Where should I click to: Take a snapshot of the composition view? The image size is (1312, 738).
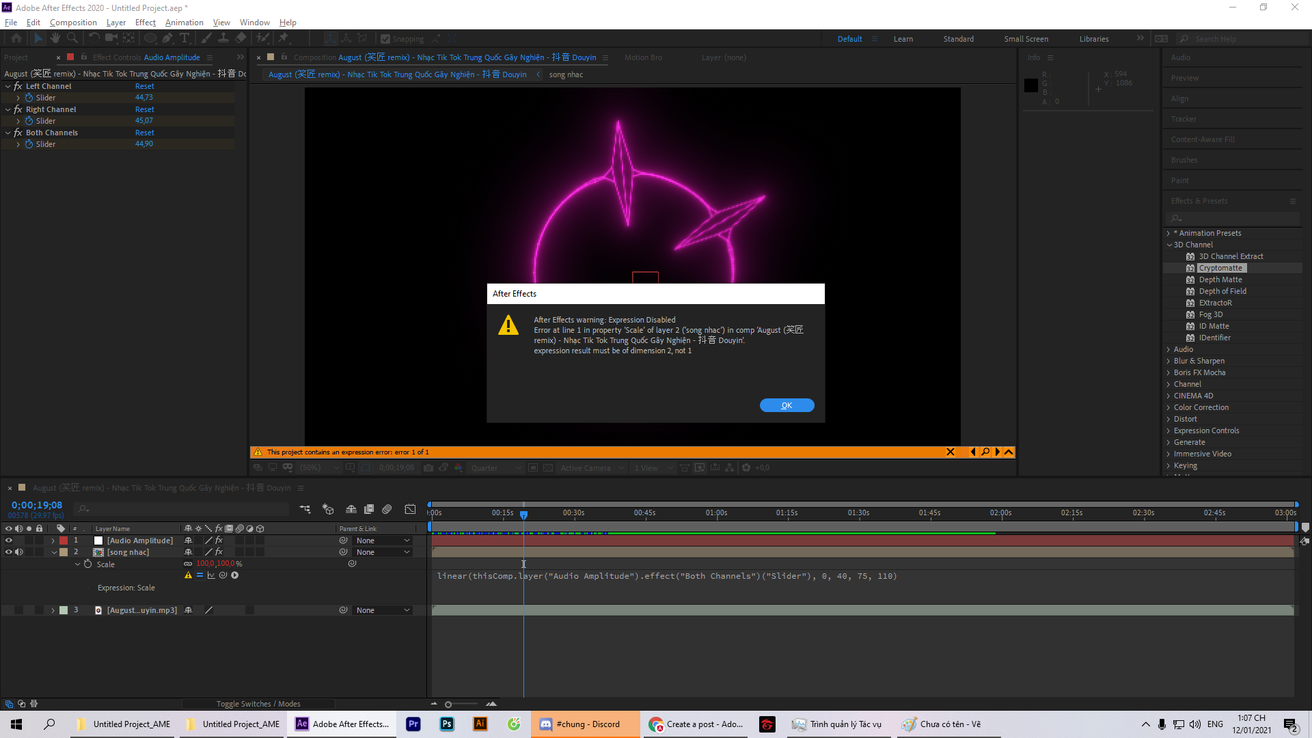428,467
